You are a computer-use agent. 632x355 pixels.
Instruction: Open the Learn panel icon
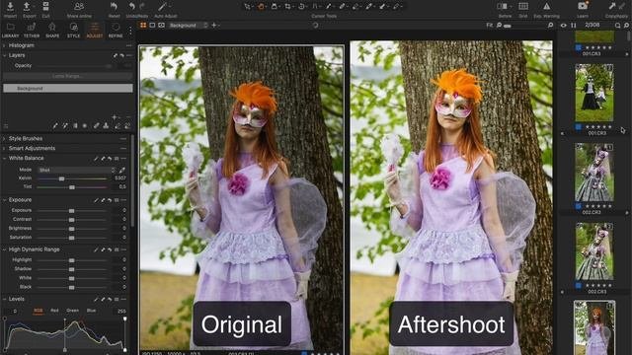click(583, 7)
